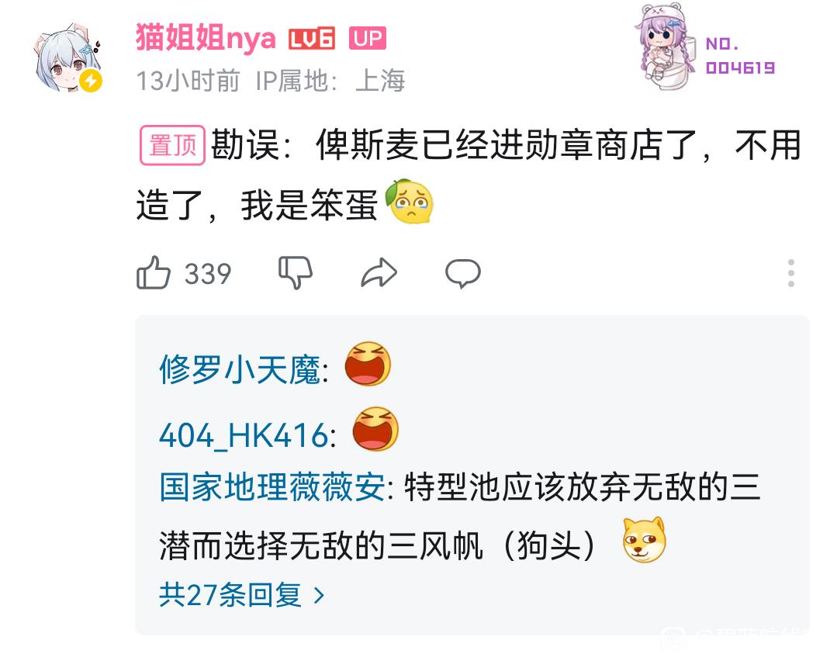Tap the laughing emoji from 修罗小天魔
This screenshot has height=661, width=837.
tap(368, 364)
